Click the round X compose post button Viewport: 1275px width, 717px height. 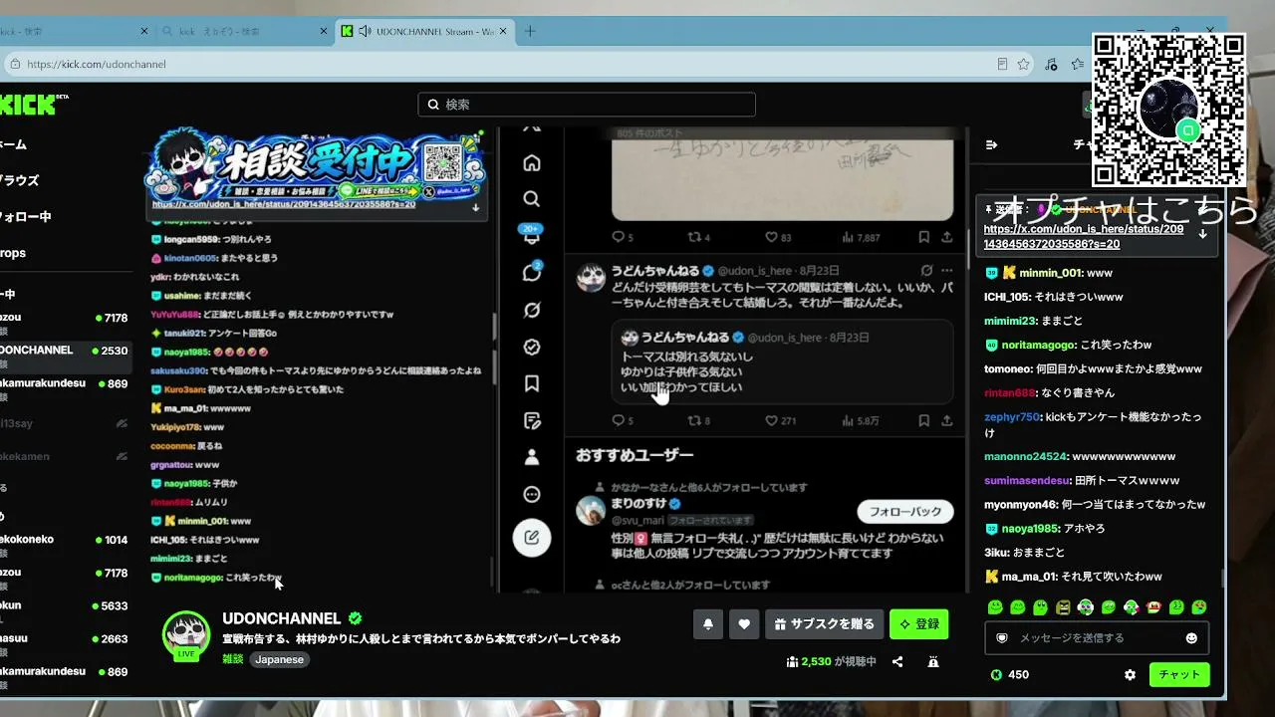click(532, 538)
